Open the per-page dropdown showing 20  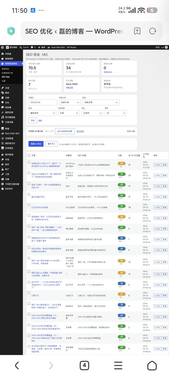pyautogui.click(x=115, y=113)
